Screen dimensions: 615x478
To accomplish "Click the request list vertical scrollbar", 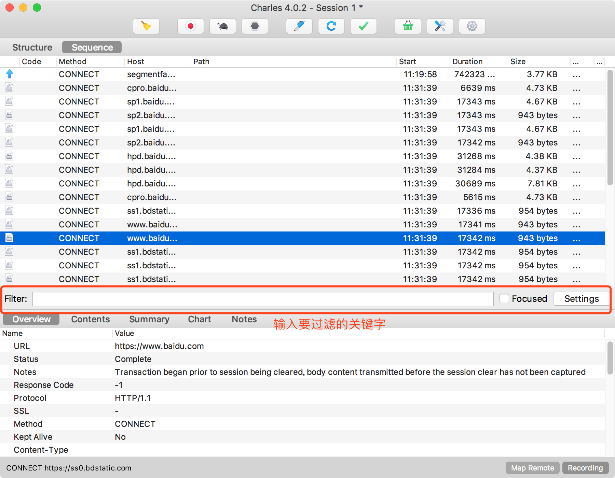I will tap(610, 128).
